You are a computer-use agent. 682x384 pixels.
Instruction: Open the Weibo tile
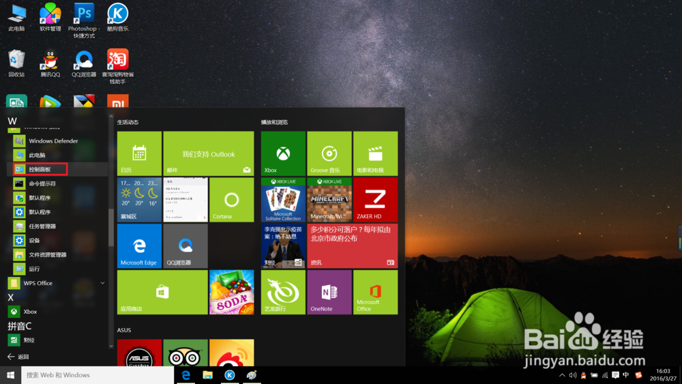pos(231,353)
